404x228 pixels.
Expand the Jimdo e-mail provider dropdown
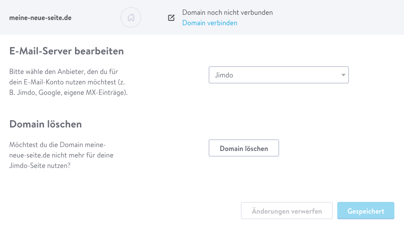(x=278, y=75)
